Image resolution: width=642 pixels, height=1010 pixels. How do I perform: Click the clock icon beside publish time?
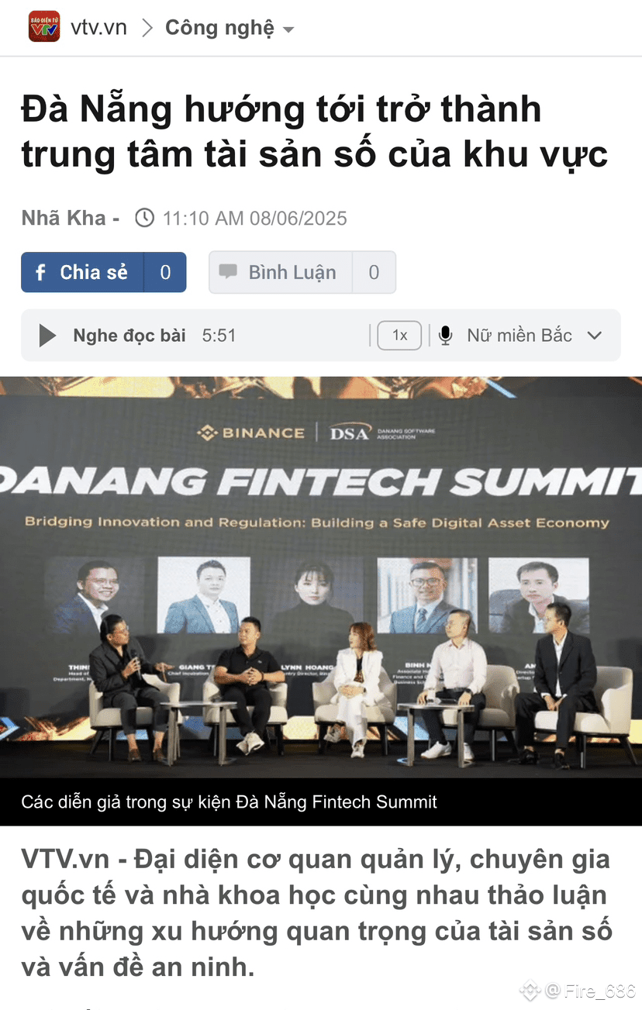point(144,218)
